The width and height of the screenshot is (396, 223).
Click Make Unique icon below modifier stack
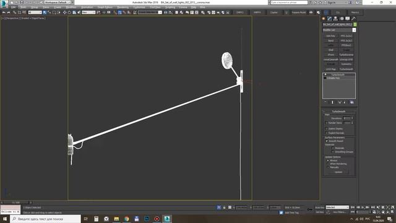340,102
